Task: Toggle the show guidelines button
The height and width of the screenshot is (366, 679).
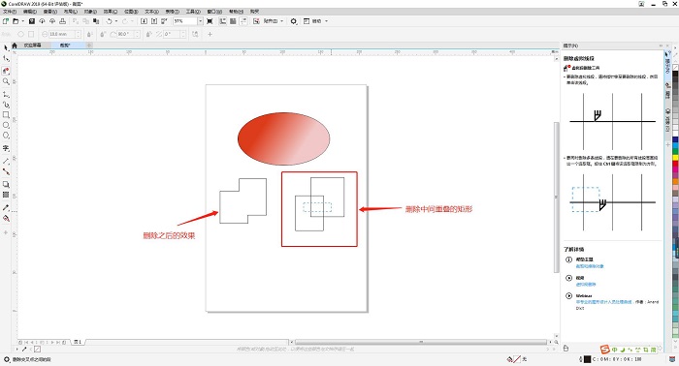Action: click(243, 21)
